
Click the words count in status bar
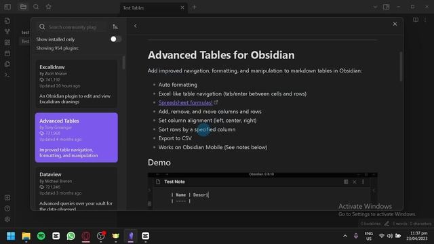point(400,224)
